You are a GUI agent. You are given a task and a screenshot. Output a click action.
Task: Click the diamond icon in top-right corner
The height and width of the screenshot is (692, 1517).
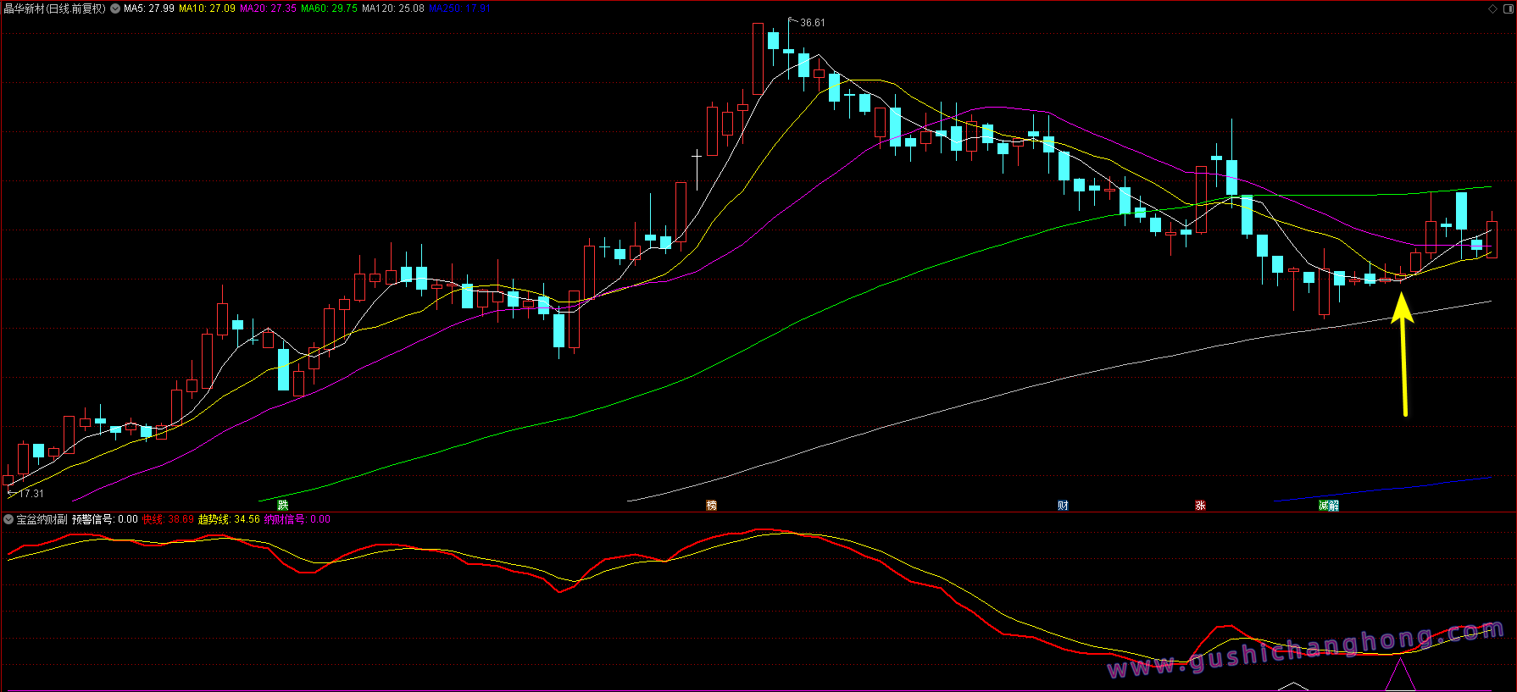pyautogui.click(x=1493, y=8)
